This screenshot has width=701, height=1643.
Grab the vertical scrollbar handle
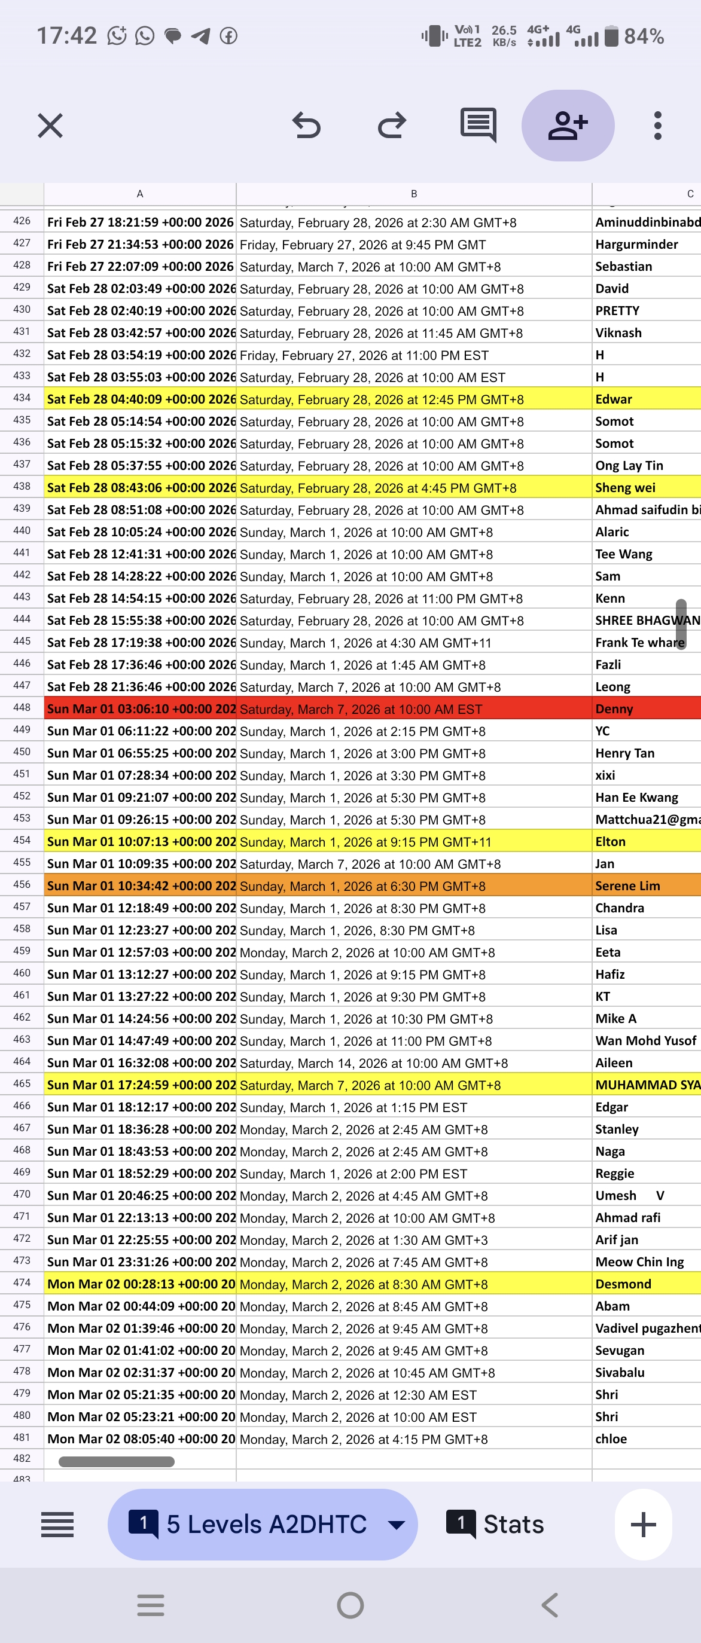coord(681,624)
